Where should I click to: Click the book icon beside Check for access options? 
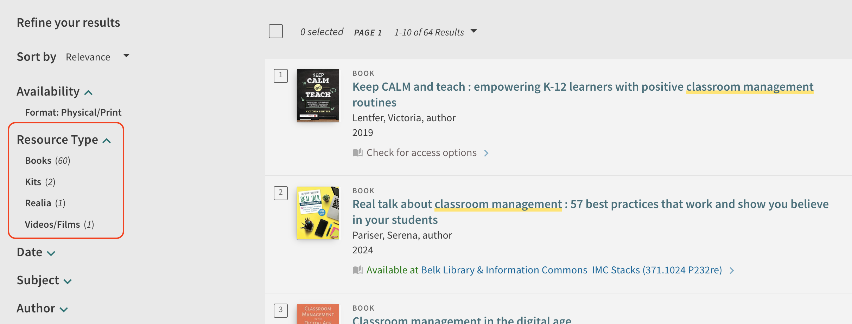(x=357, y=153)
